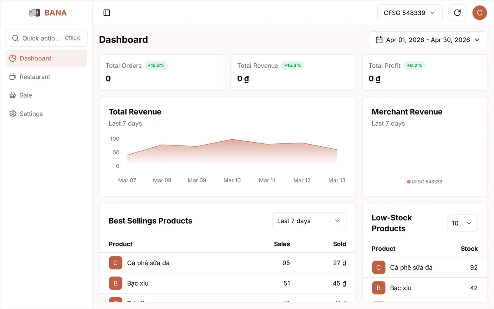Click the Dashboard page title
Viewport: 494px width, 309px height.
(123, 39)
